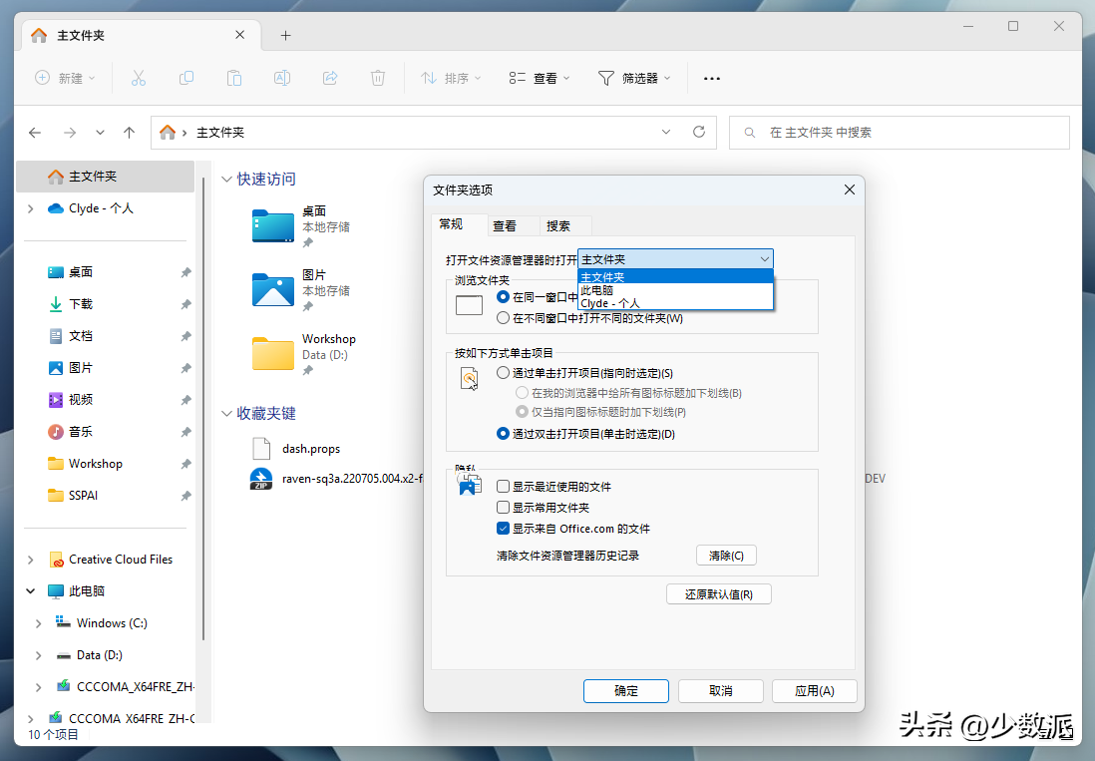Click the Copy icon in toolbar
Viewport: 1095px width, 761px height.
(x=186, y=78)
